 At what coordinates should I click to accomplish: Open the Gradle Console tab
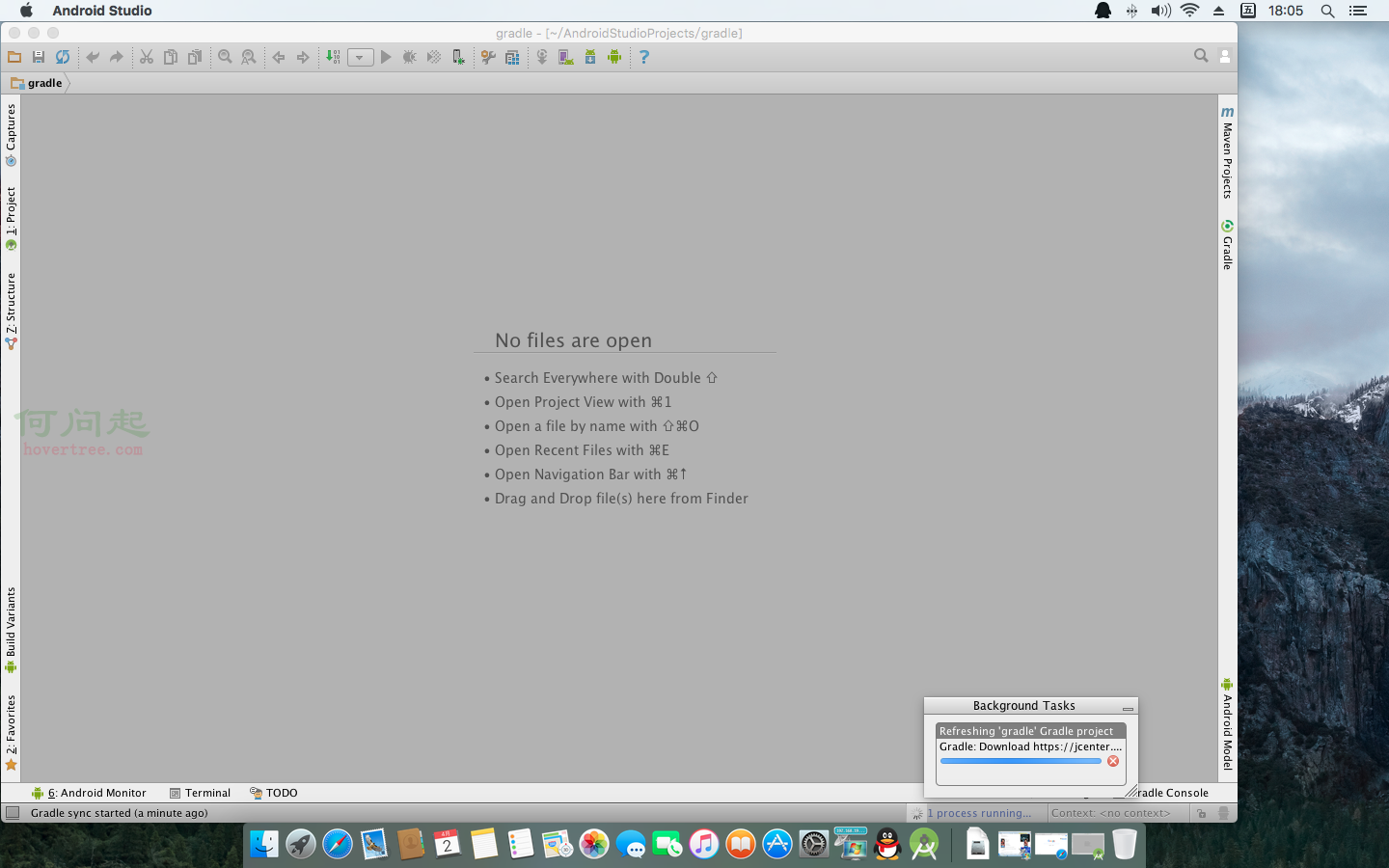pos(1173,793)
